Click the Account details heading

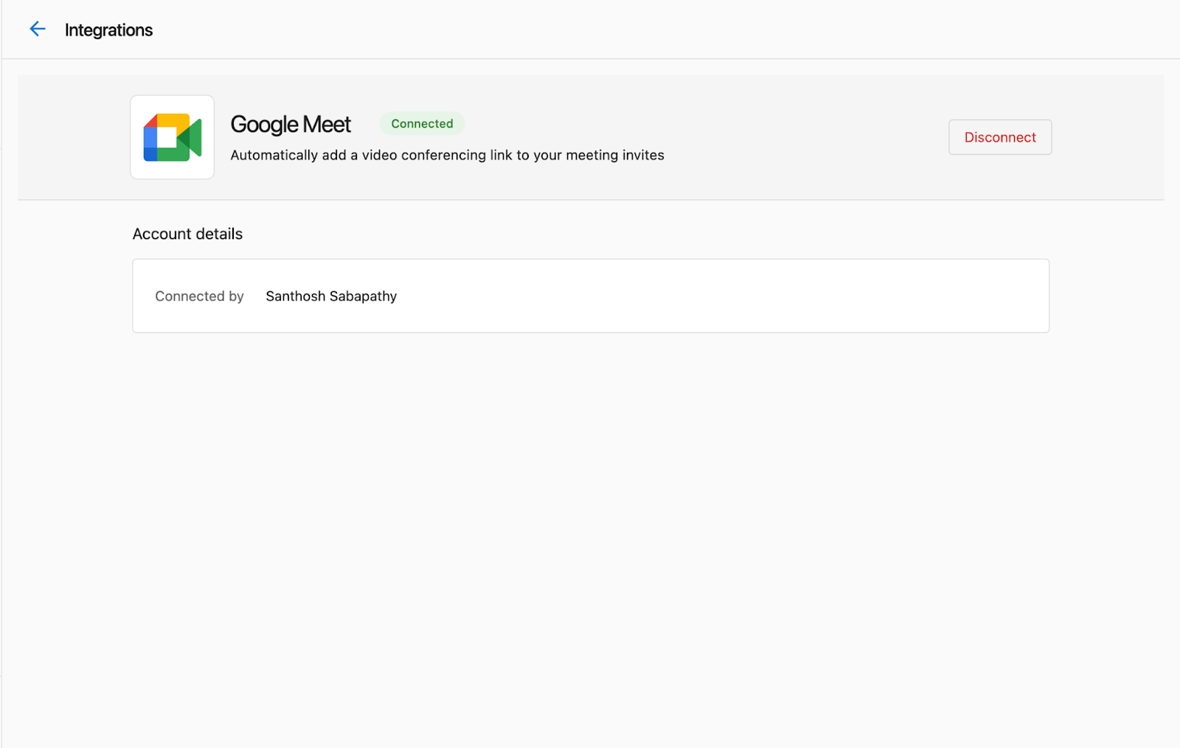point(187,234)
